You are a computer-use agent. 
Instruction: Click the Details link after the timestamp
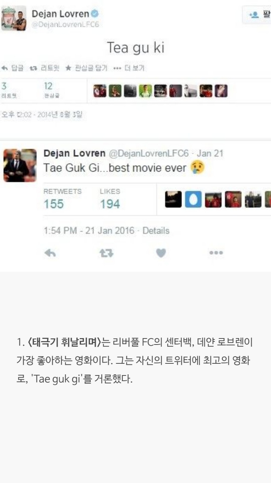coord(156,231)
